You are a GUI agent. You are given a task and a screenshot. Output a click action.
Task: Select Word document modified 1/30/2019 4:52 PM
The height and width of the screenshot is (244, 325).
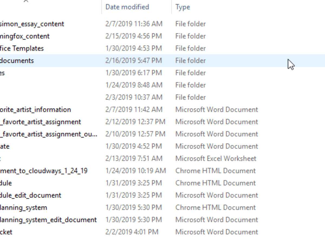pos(5,146)
